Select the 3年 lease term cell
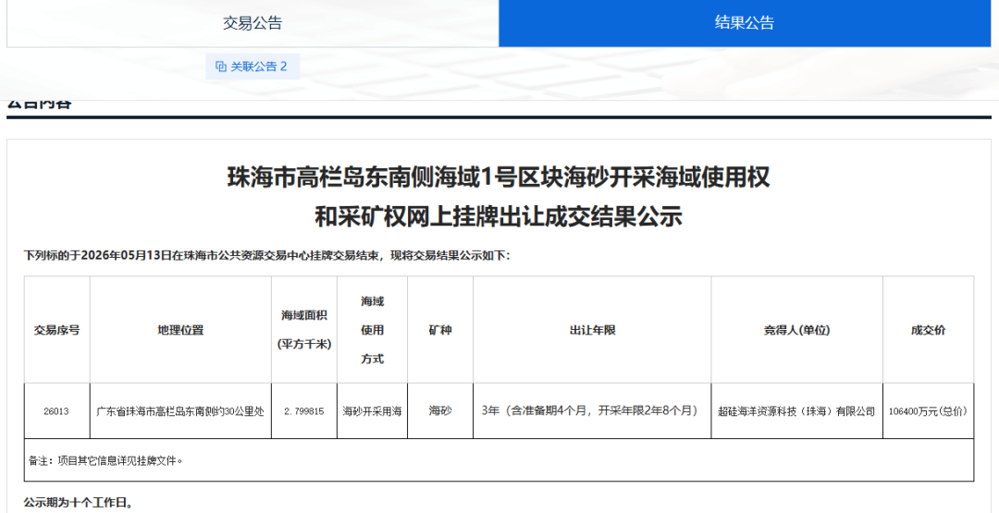Image resolution: width=999 pixels, height=513 pixels. [x=592, y=410]
